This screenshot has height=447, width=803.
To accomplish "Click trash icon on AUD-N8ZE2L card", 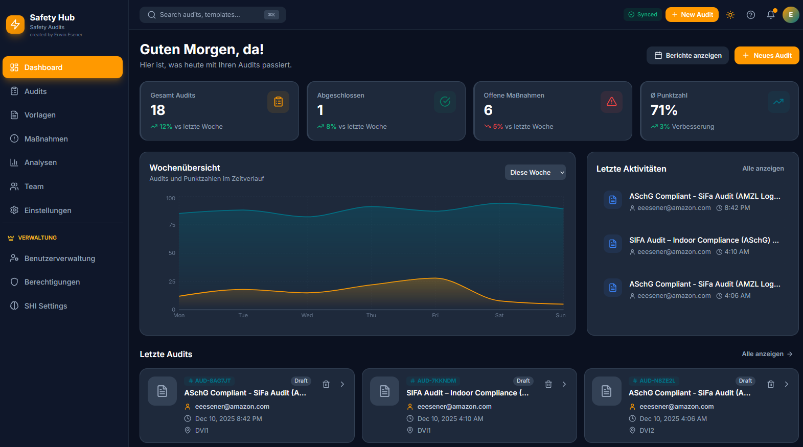I will click(x=771, y=384).
